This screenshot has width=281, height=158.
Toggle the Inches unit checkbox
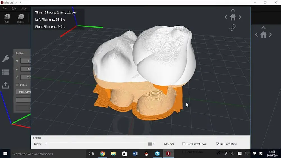click(17, 85)
